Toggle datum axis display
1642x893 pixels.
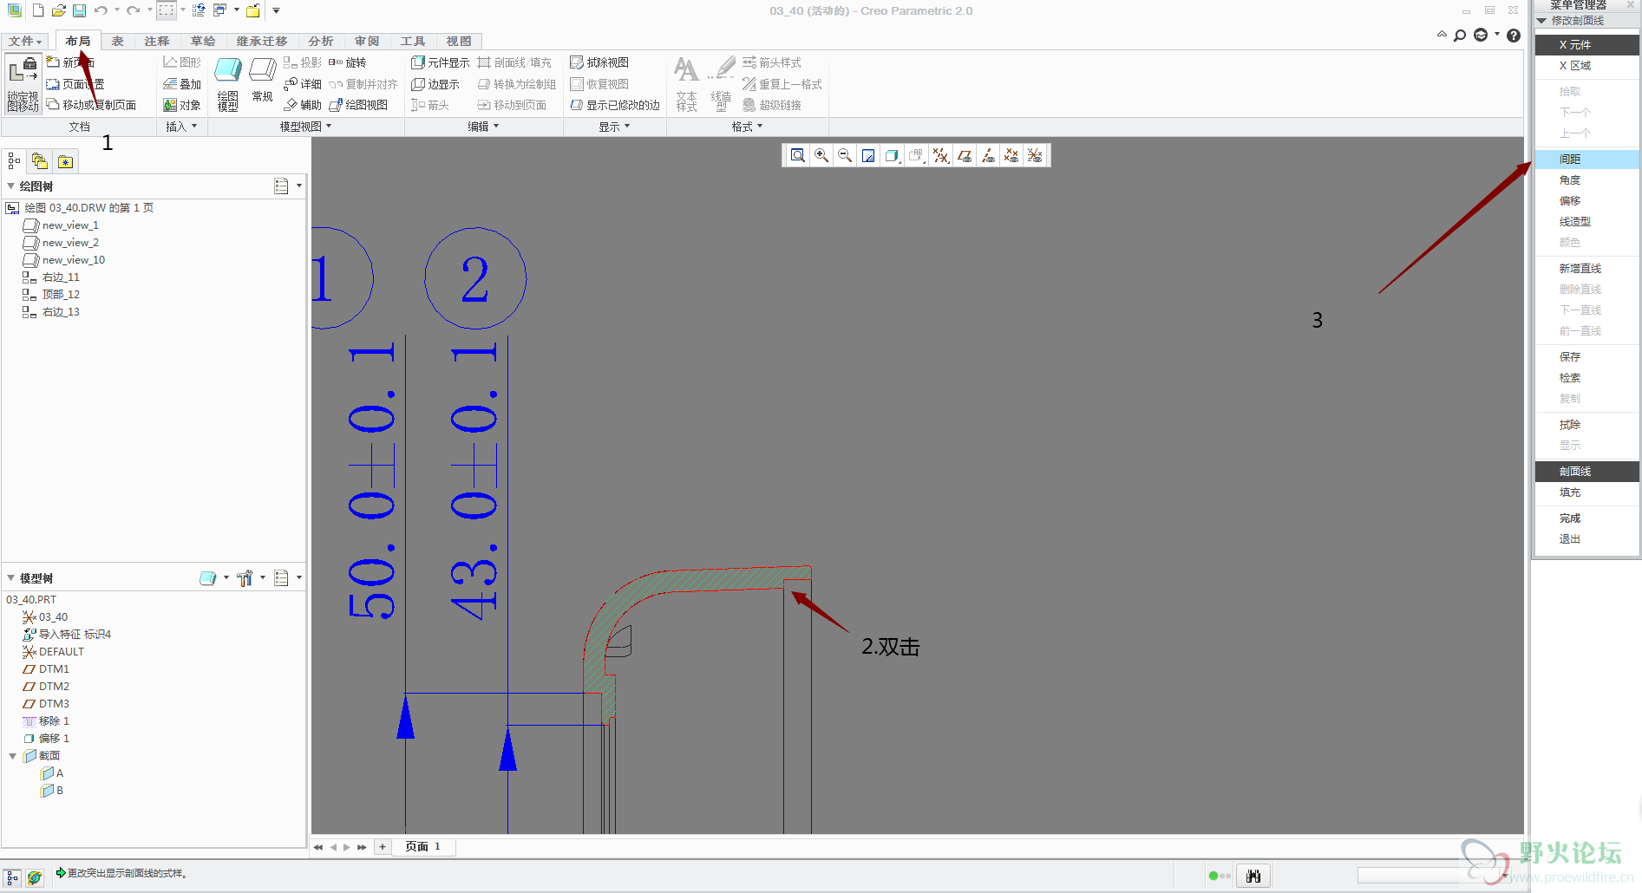click(988, 155)
